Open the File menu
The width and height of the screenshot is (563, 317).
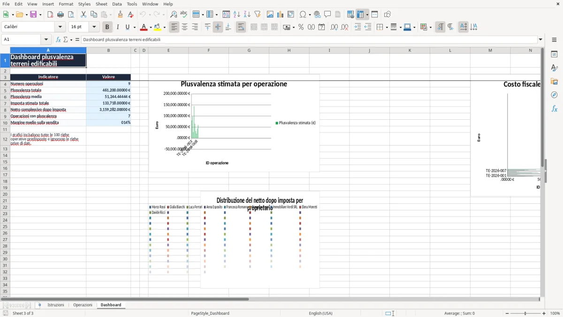(x=6, y=4)
